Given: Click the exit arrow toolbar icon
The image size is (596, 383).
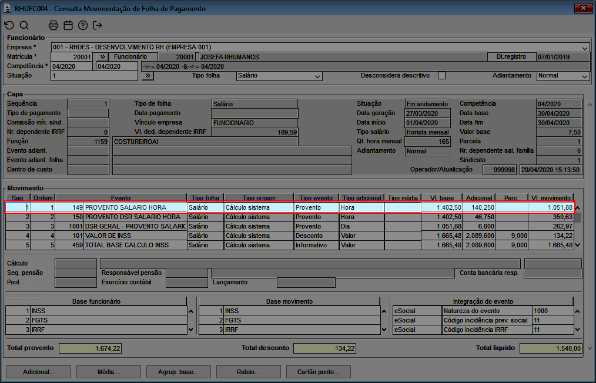Looking at the screenshot, I should (x=98, y=25).
